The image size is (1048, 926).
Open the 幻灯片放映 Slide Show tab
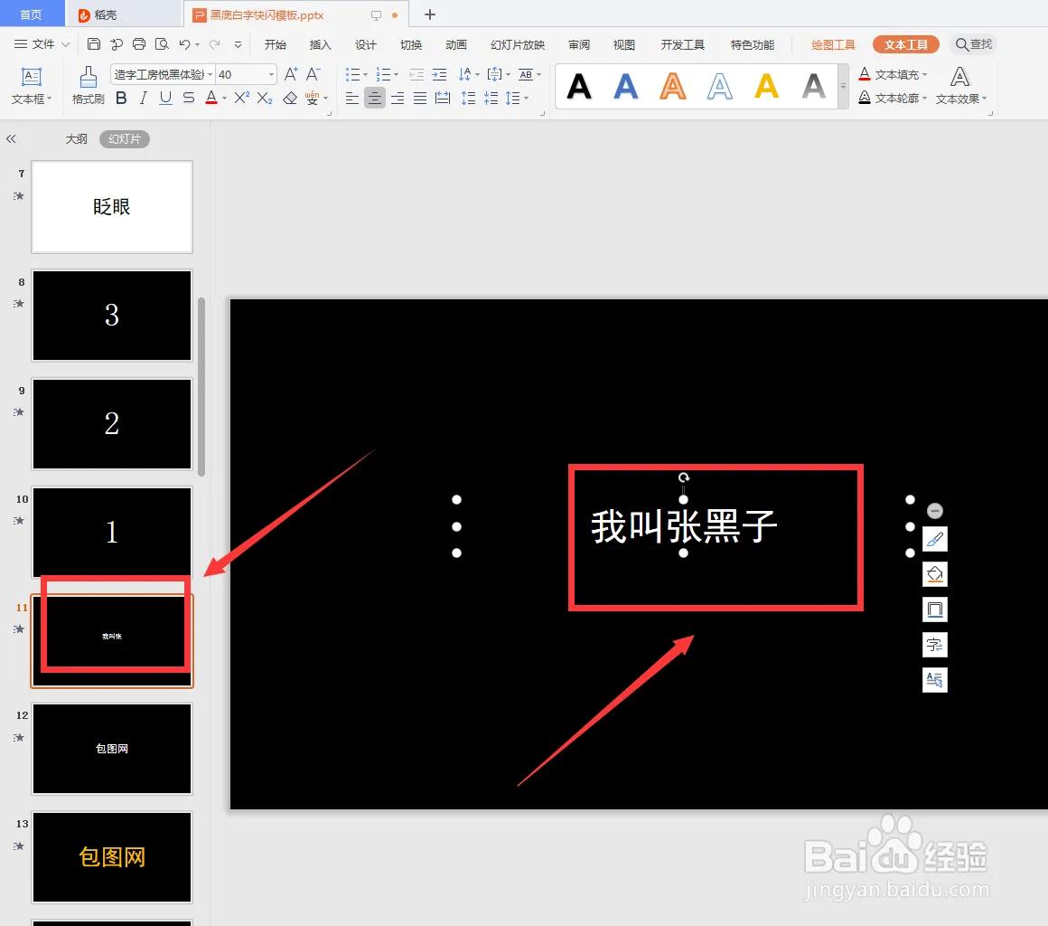tap(518, 45)
